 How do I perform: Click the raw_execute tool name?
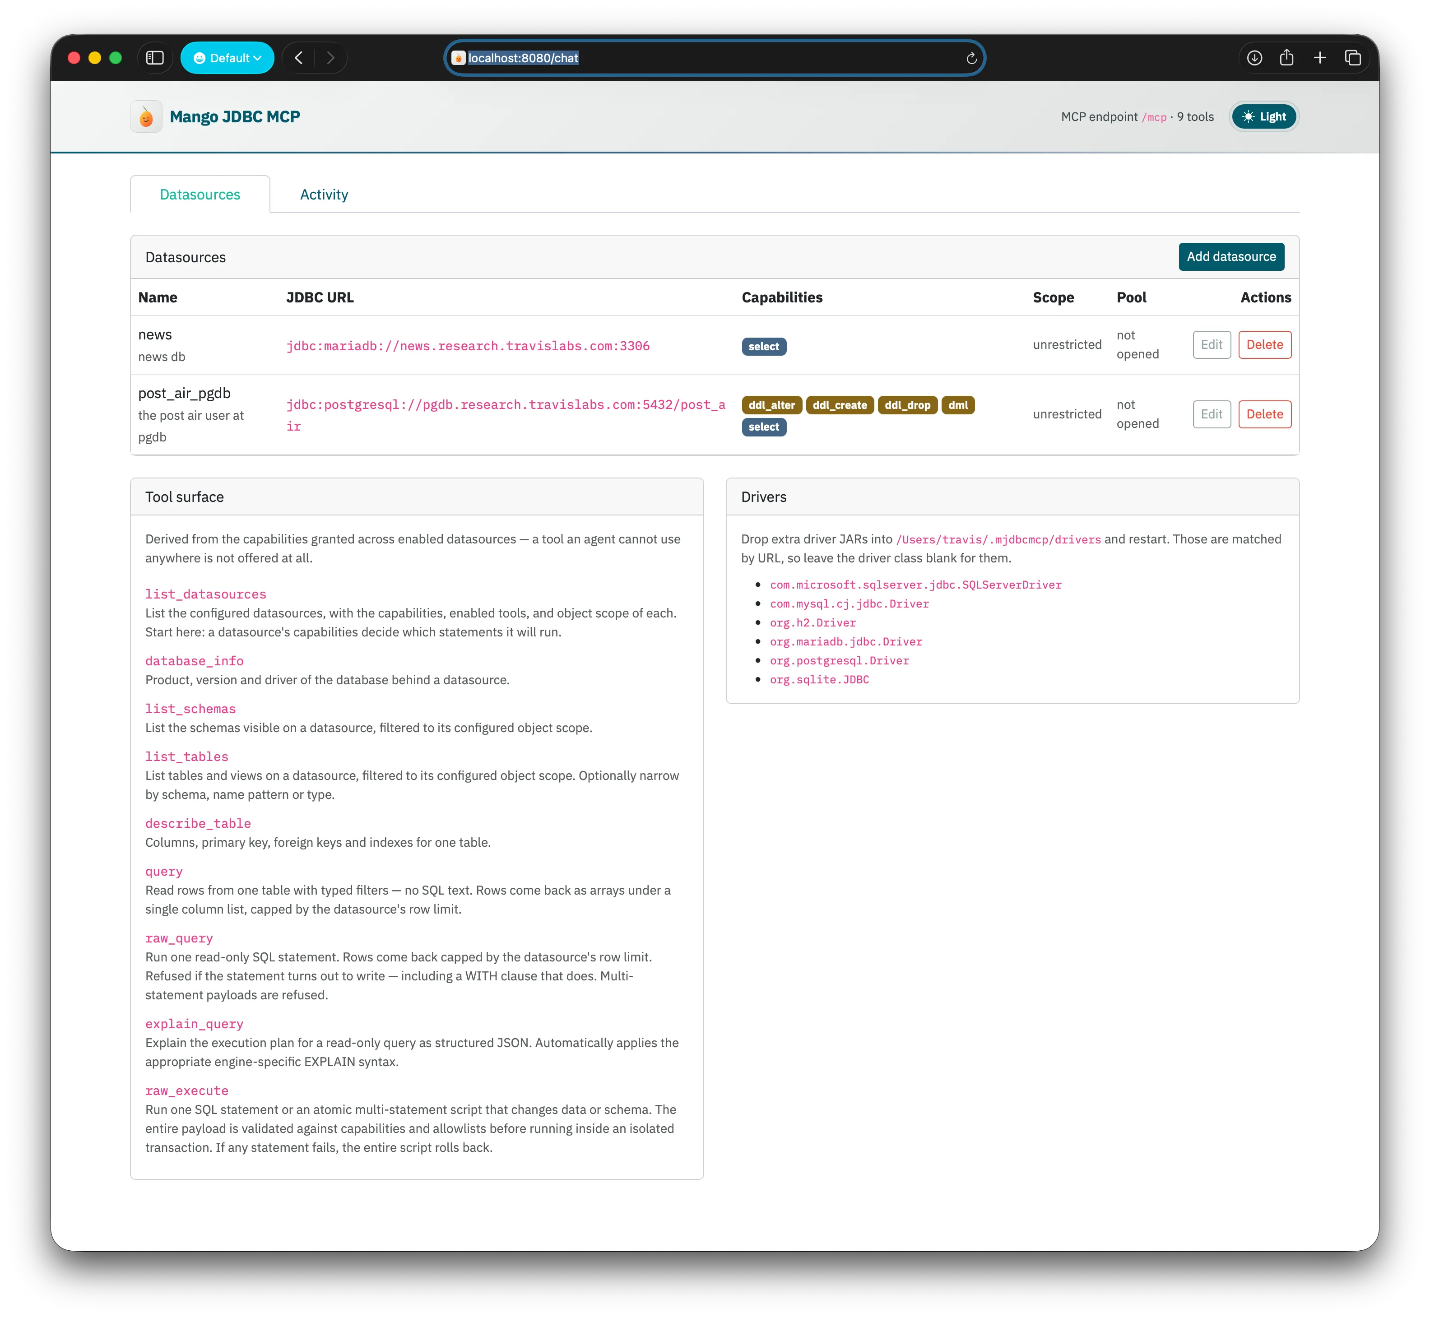[187, 1091]
